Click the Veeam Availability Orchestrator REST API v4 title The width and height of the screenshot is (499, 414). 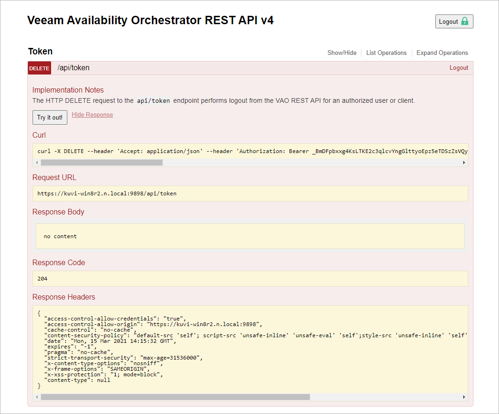point(150,20)
